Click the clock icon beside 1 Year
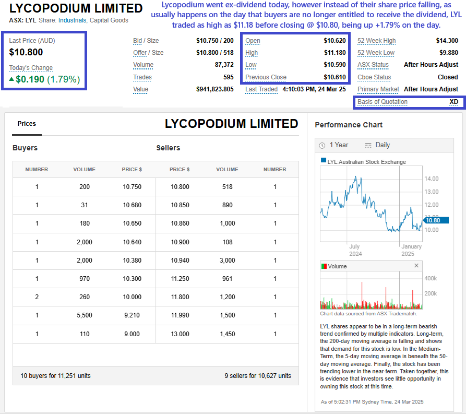Screen dimensions: 466x414 (322, 146)
